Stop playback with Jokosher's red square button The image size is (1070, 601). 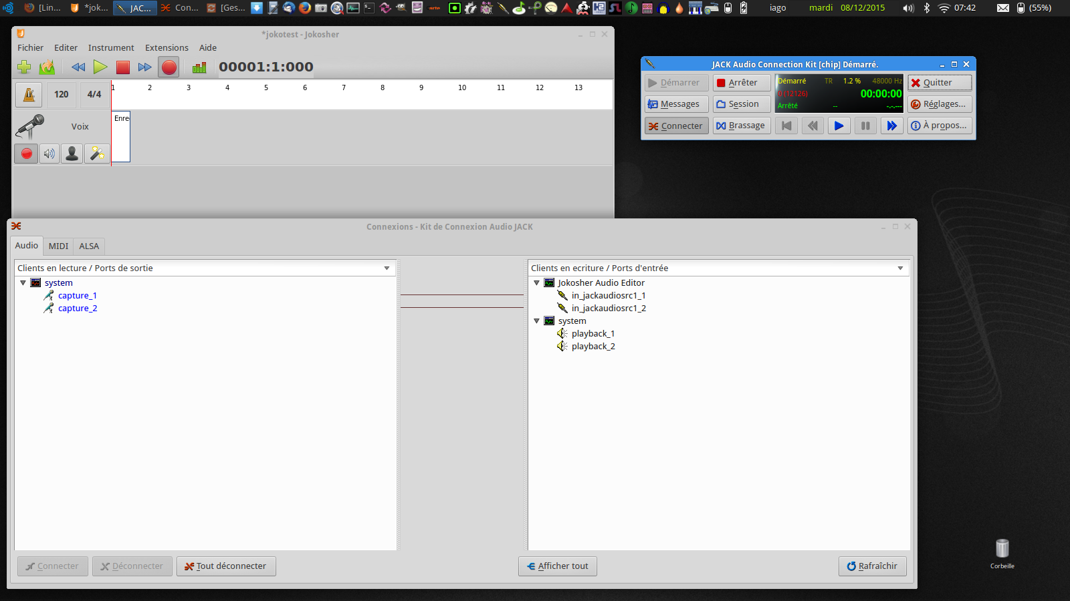click(x=122, y=67)
